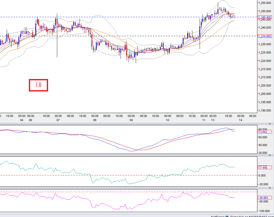Click the 1,230.000 price axis label
Screen dimensions: 274x217
[x=265, y=44]
